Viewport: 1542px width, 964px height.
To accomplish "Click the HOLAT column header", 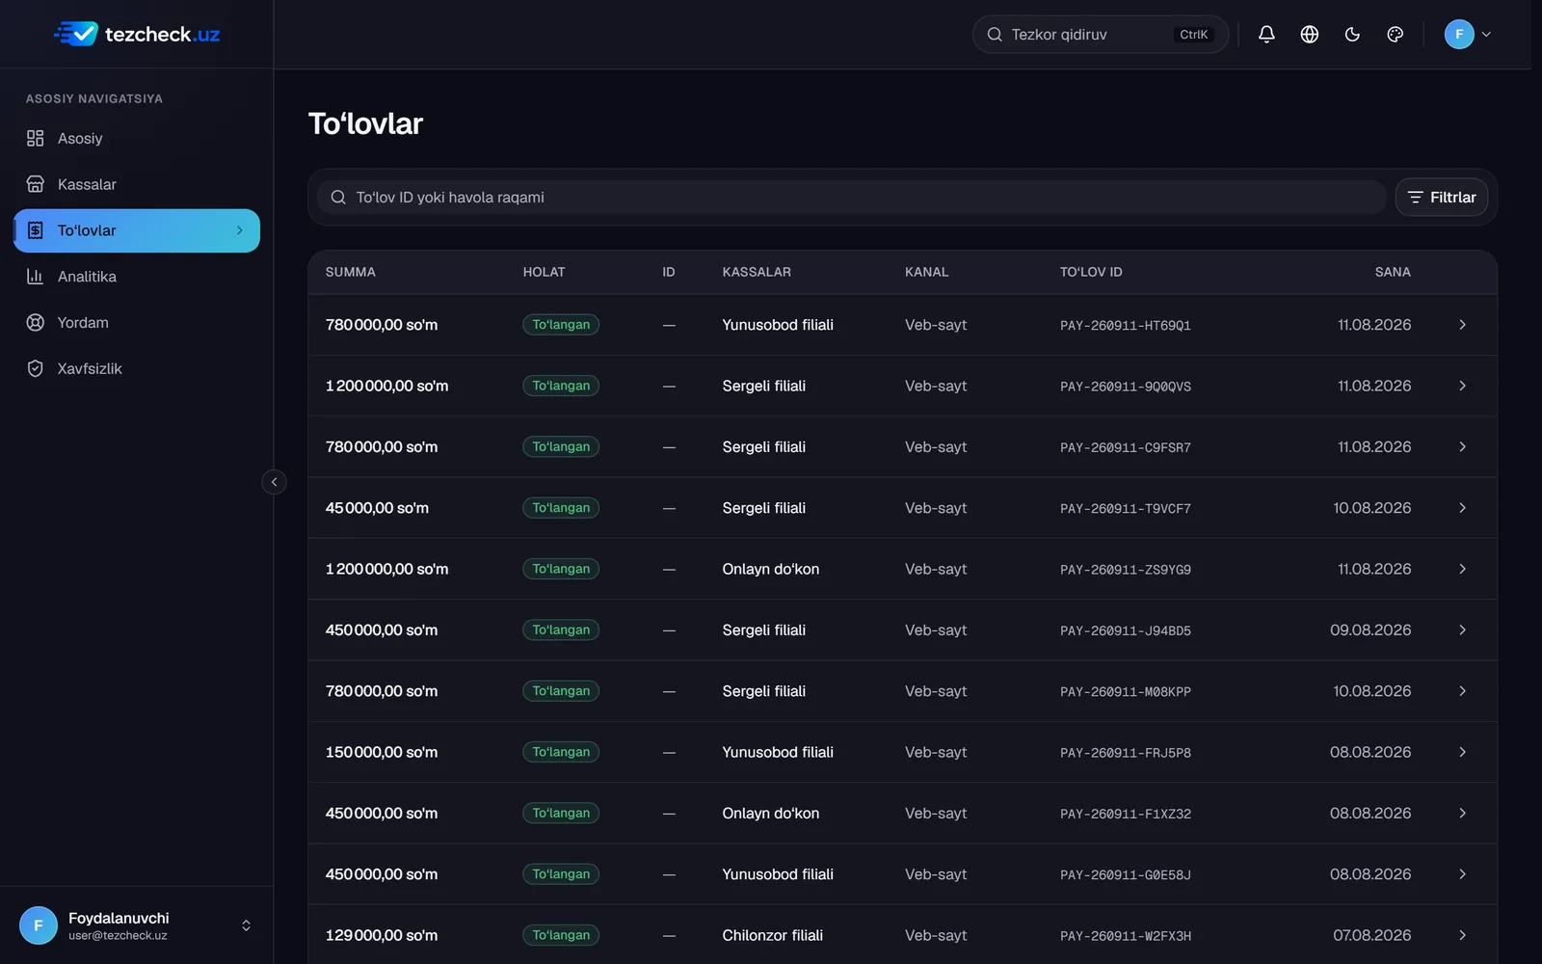I will point(545,272).
